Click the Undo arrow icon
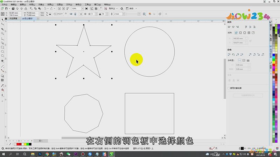 click(x=45, y=8)
